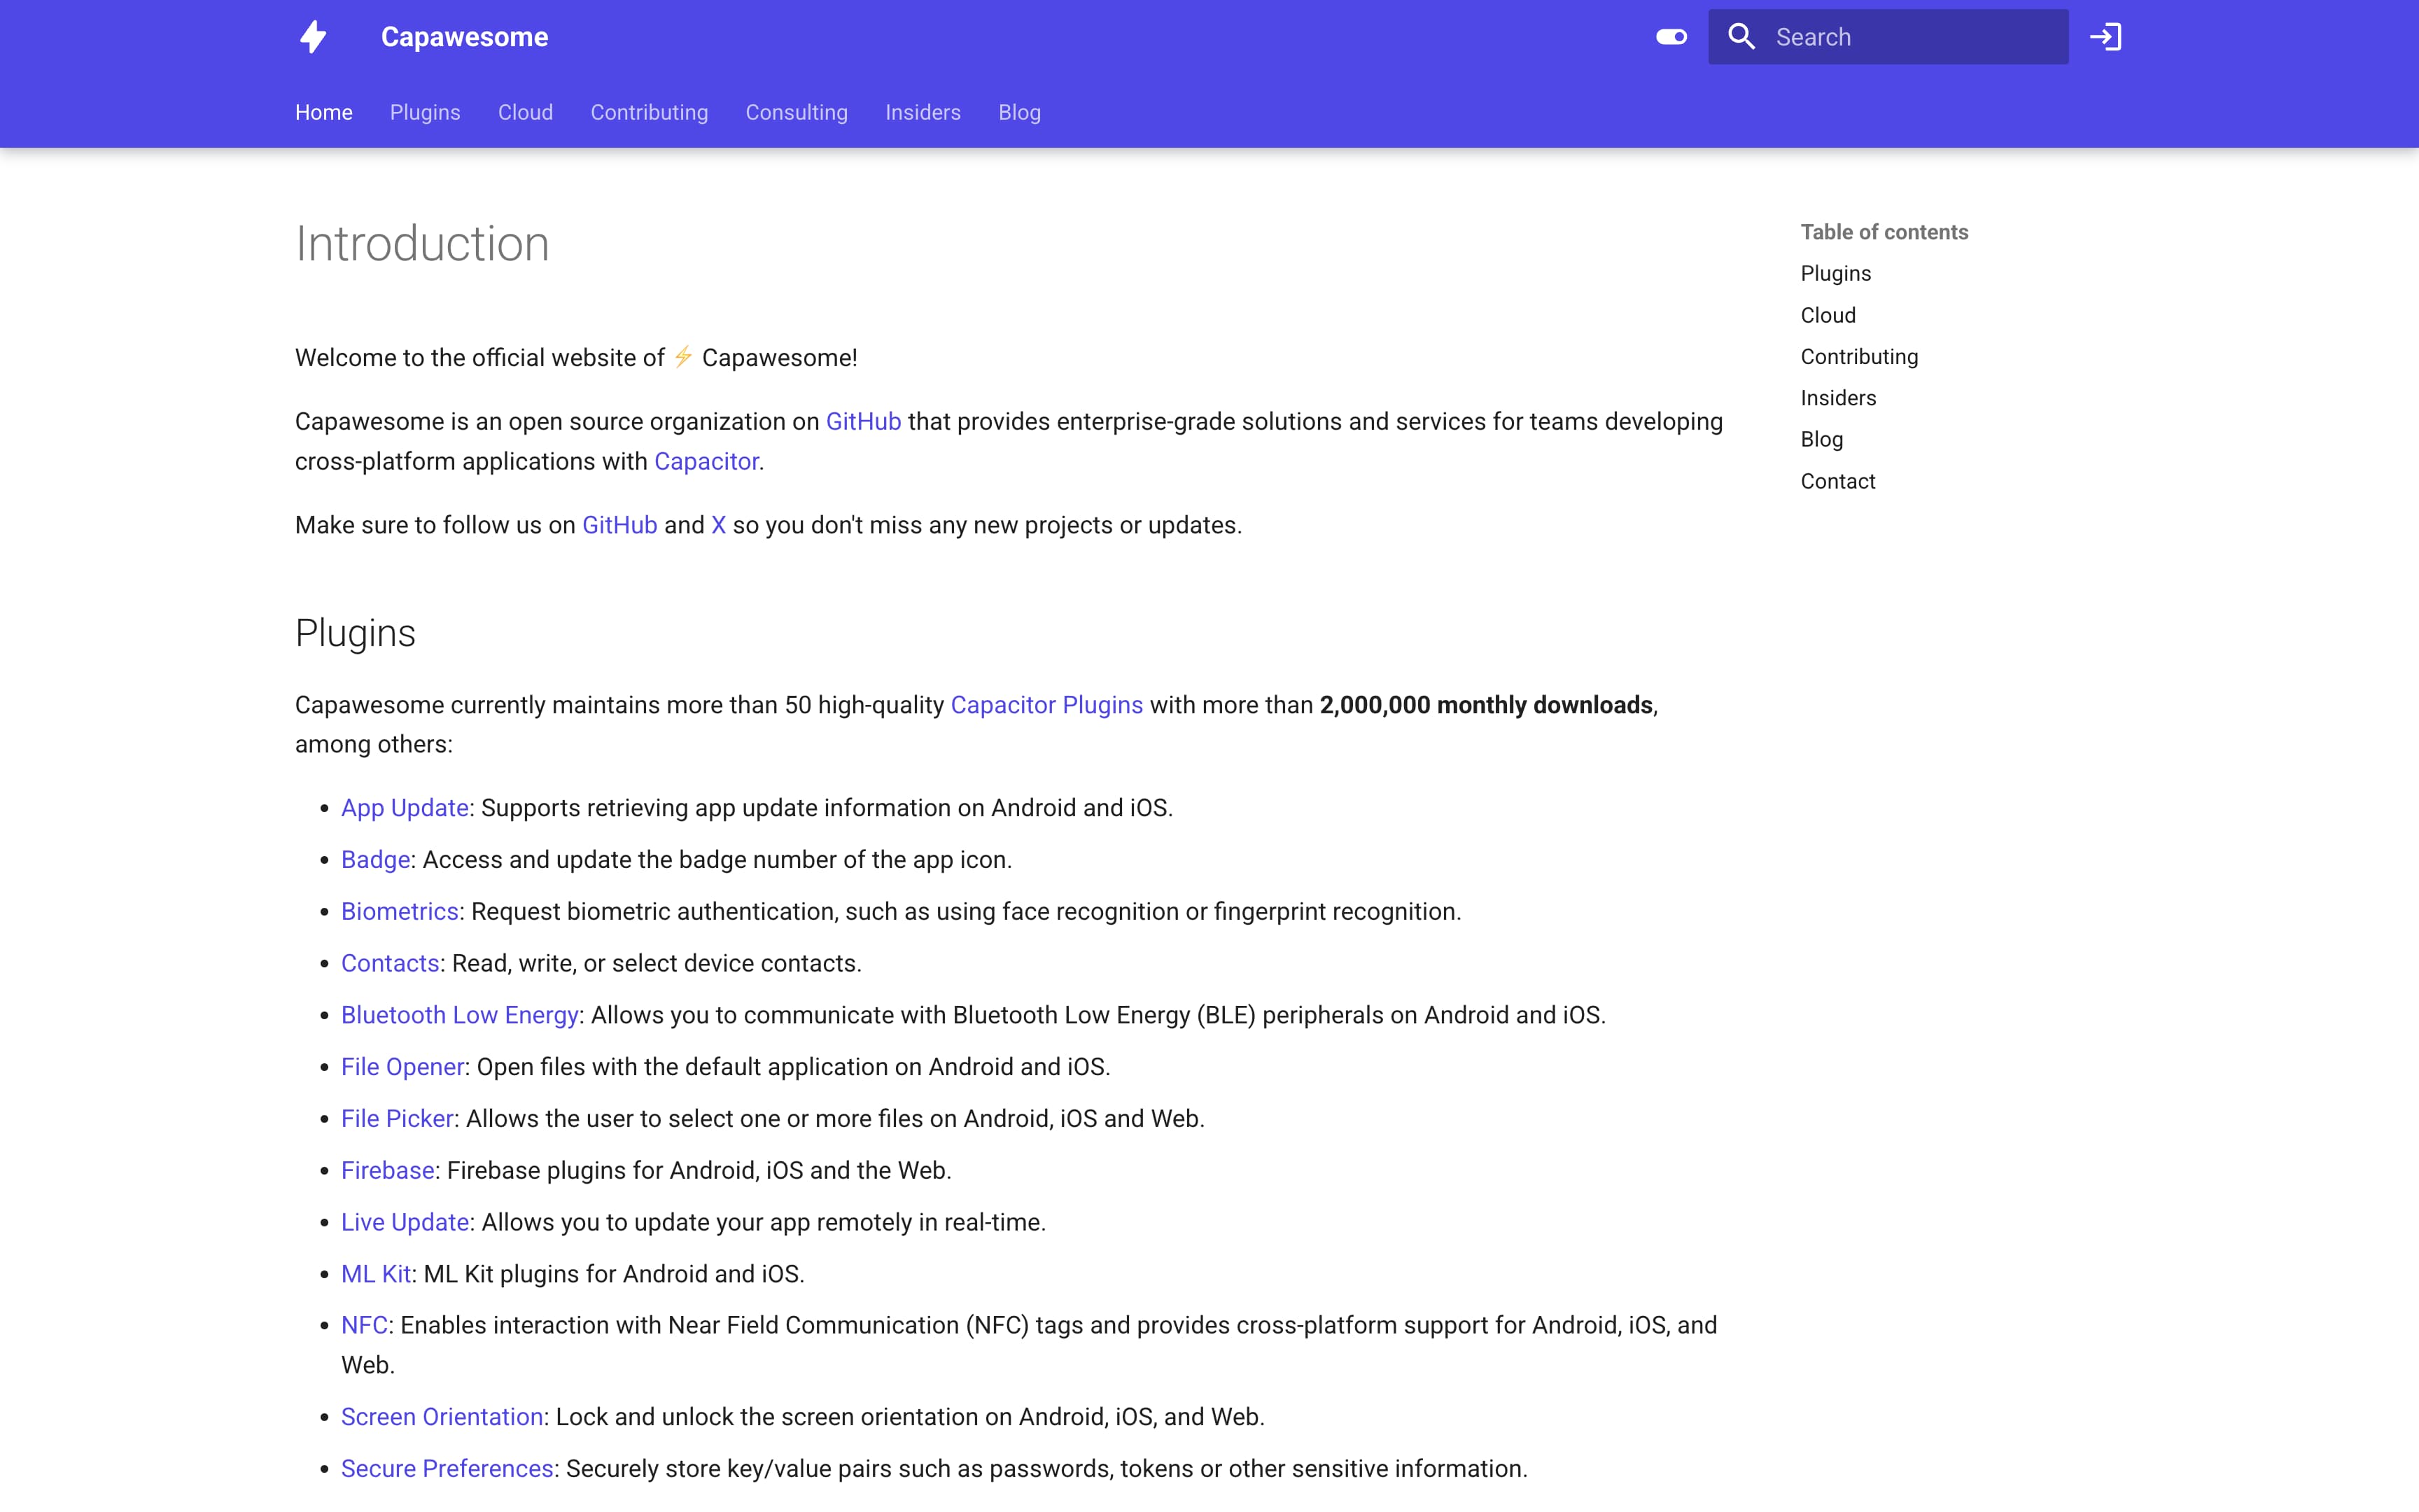
Task: Select the Insiders navigation tab
Action: 922,112
